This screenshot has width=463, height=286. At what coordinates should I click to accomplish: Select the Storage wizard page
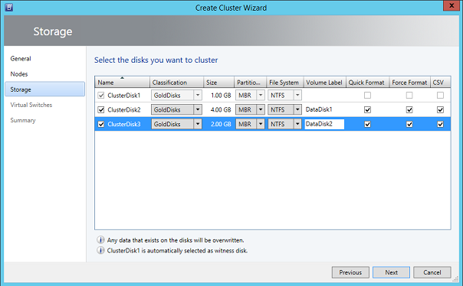tap(45, 89)
